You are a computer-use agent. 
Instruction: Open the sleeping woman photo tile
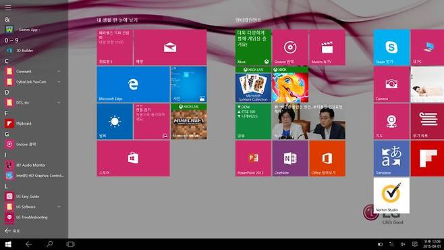pos(427,84)
